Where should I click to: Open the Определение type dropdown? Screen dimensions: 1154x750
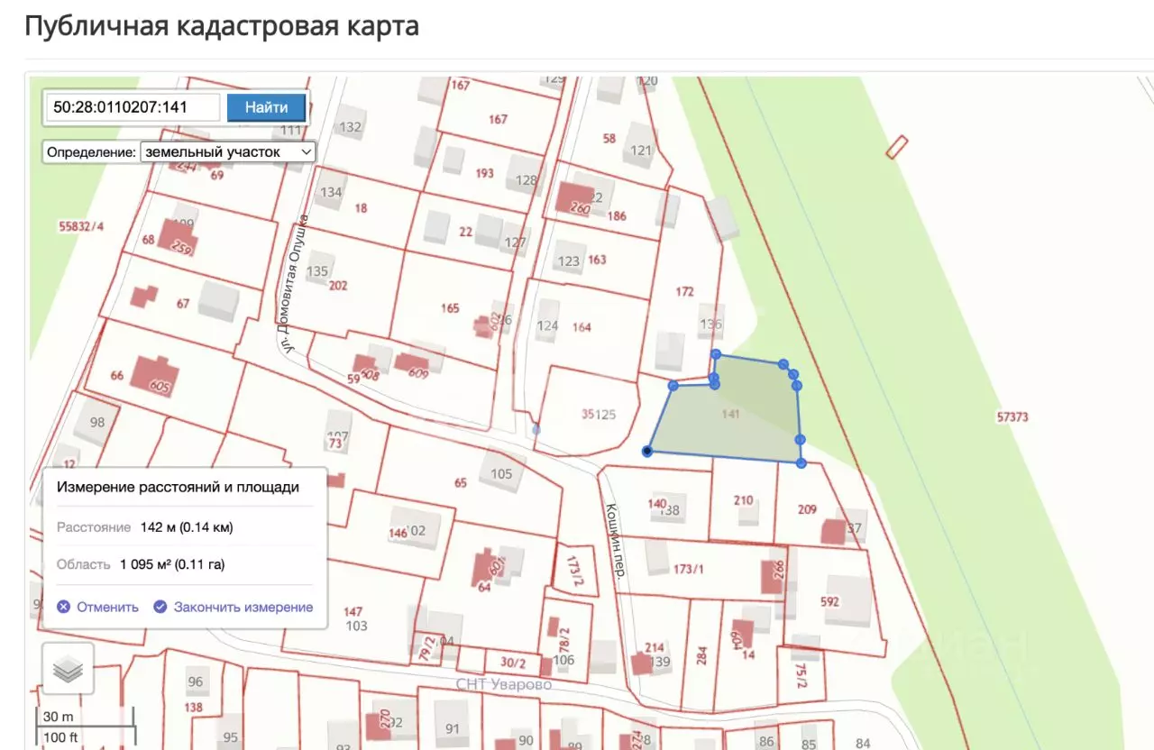click(227, 152)
